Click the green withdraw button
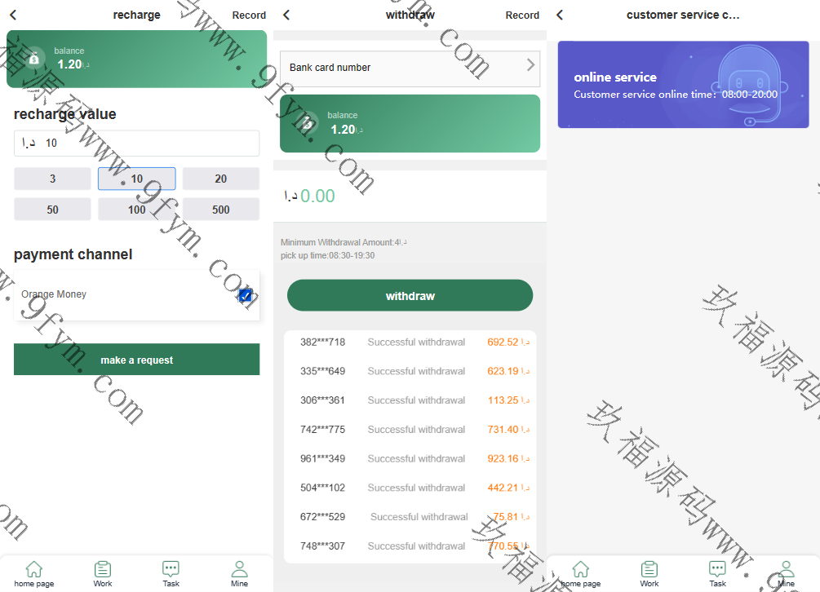The image size is (820, 592). click(410, 296)
